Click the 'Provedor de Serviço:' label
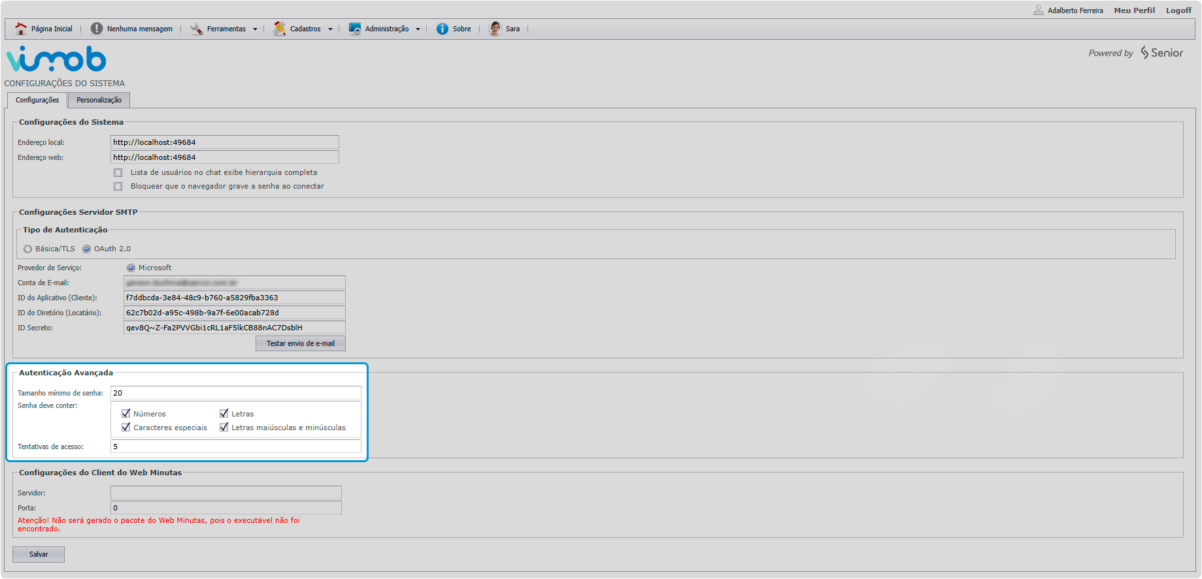Viewport: 1202px width, 579px height. (50, 268)
